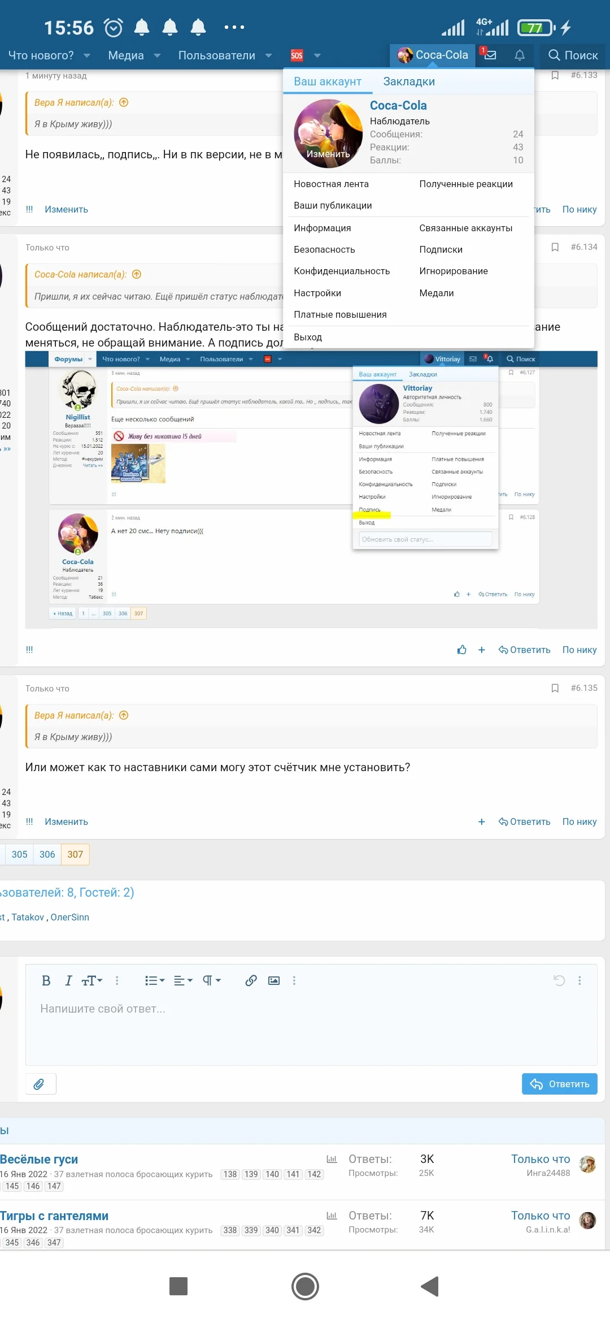Open more insert options dots after image
Viewport: 610px width, 1323px height.
click(294, 980)
